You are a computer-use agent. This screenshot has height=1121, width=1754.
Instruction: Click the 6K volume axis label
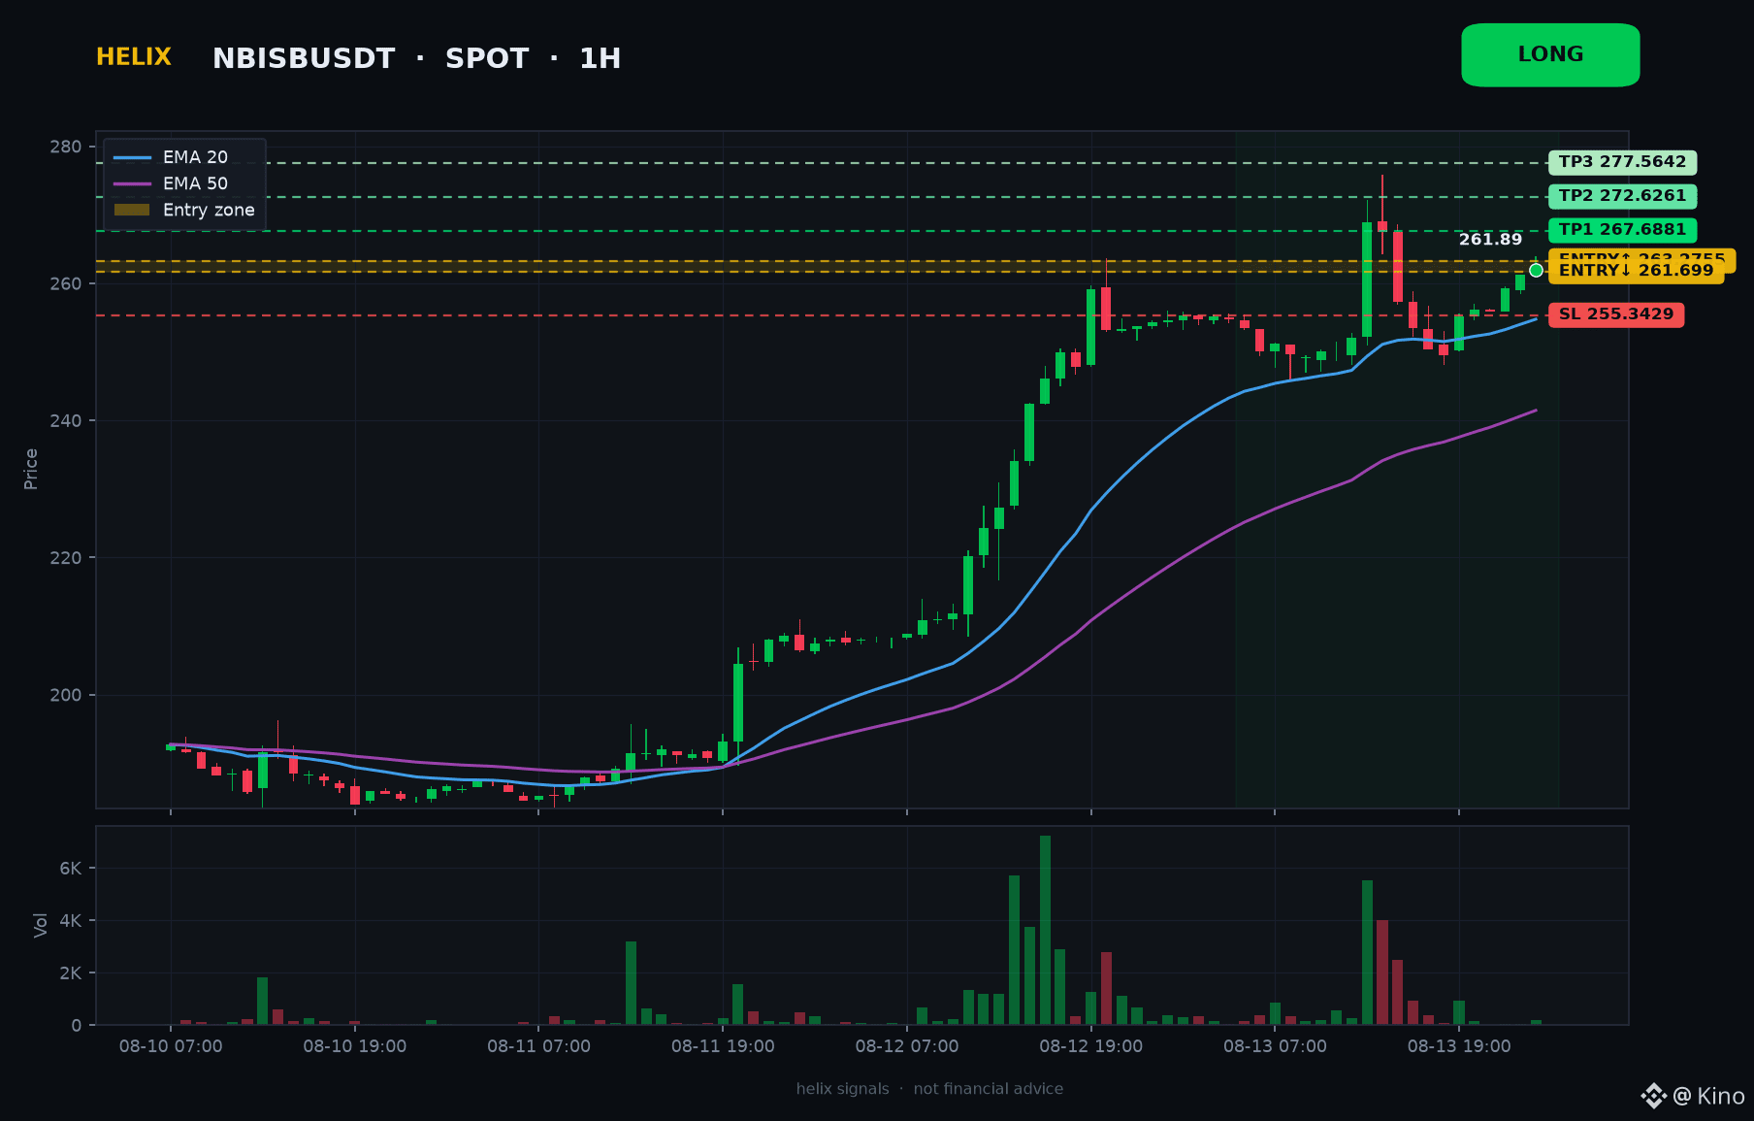(71, 869)
